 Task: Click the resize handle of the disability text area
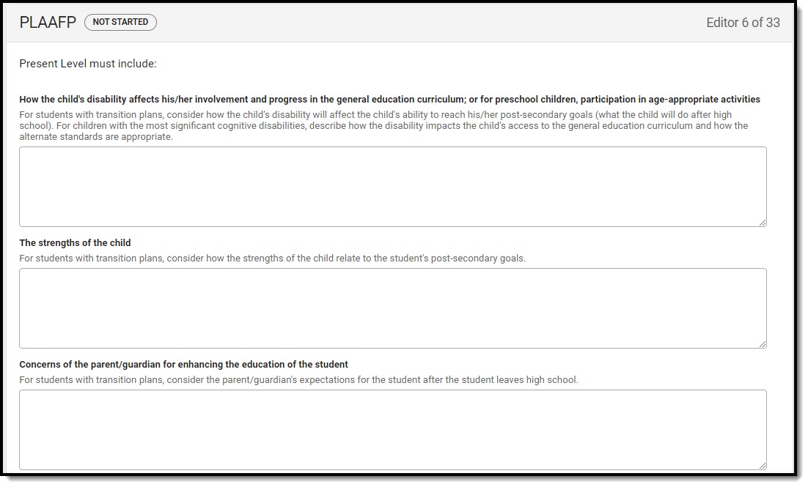click(762, 223)
